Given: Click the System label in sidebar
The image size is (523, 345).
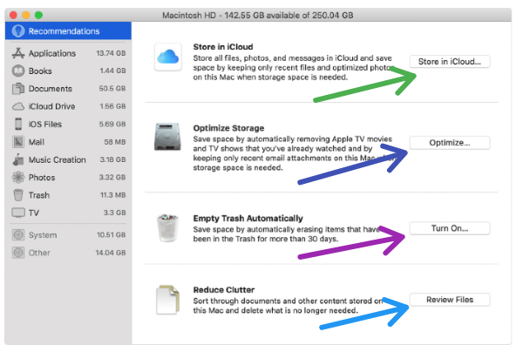Looking at the screenshot, I should point(43,235).
